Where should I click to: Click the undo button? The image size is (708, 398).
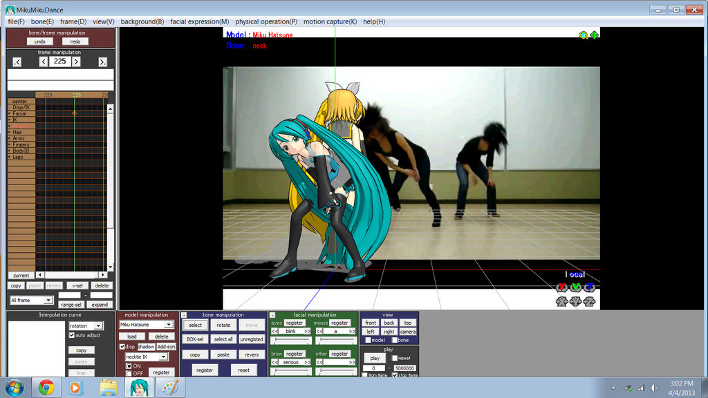(39, 41)
